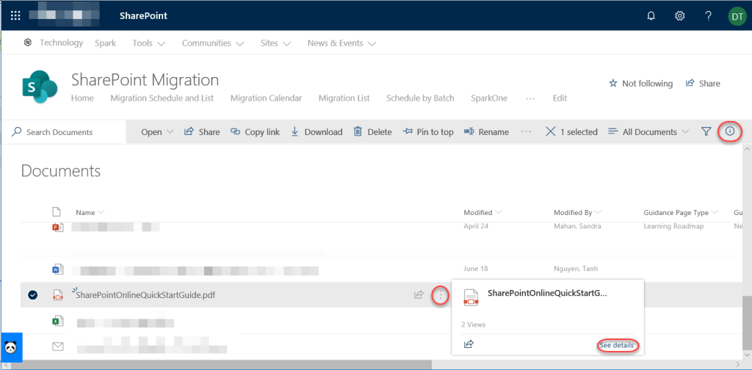
Task: Open the Spark navigation link
Action: pyautogui.click(x=105, y=43)
